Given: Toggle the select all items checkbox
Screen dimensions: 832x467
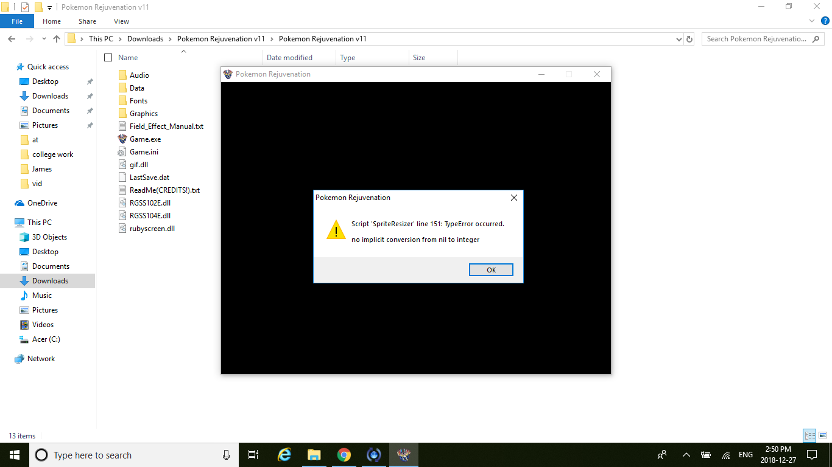Looking at the screenshot, I should pos(108,58).
